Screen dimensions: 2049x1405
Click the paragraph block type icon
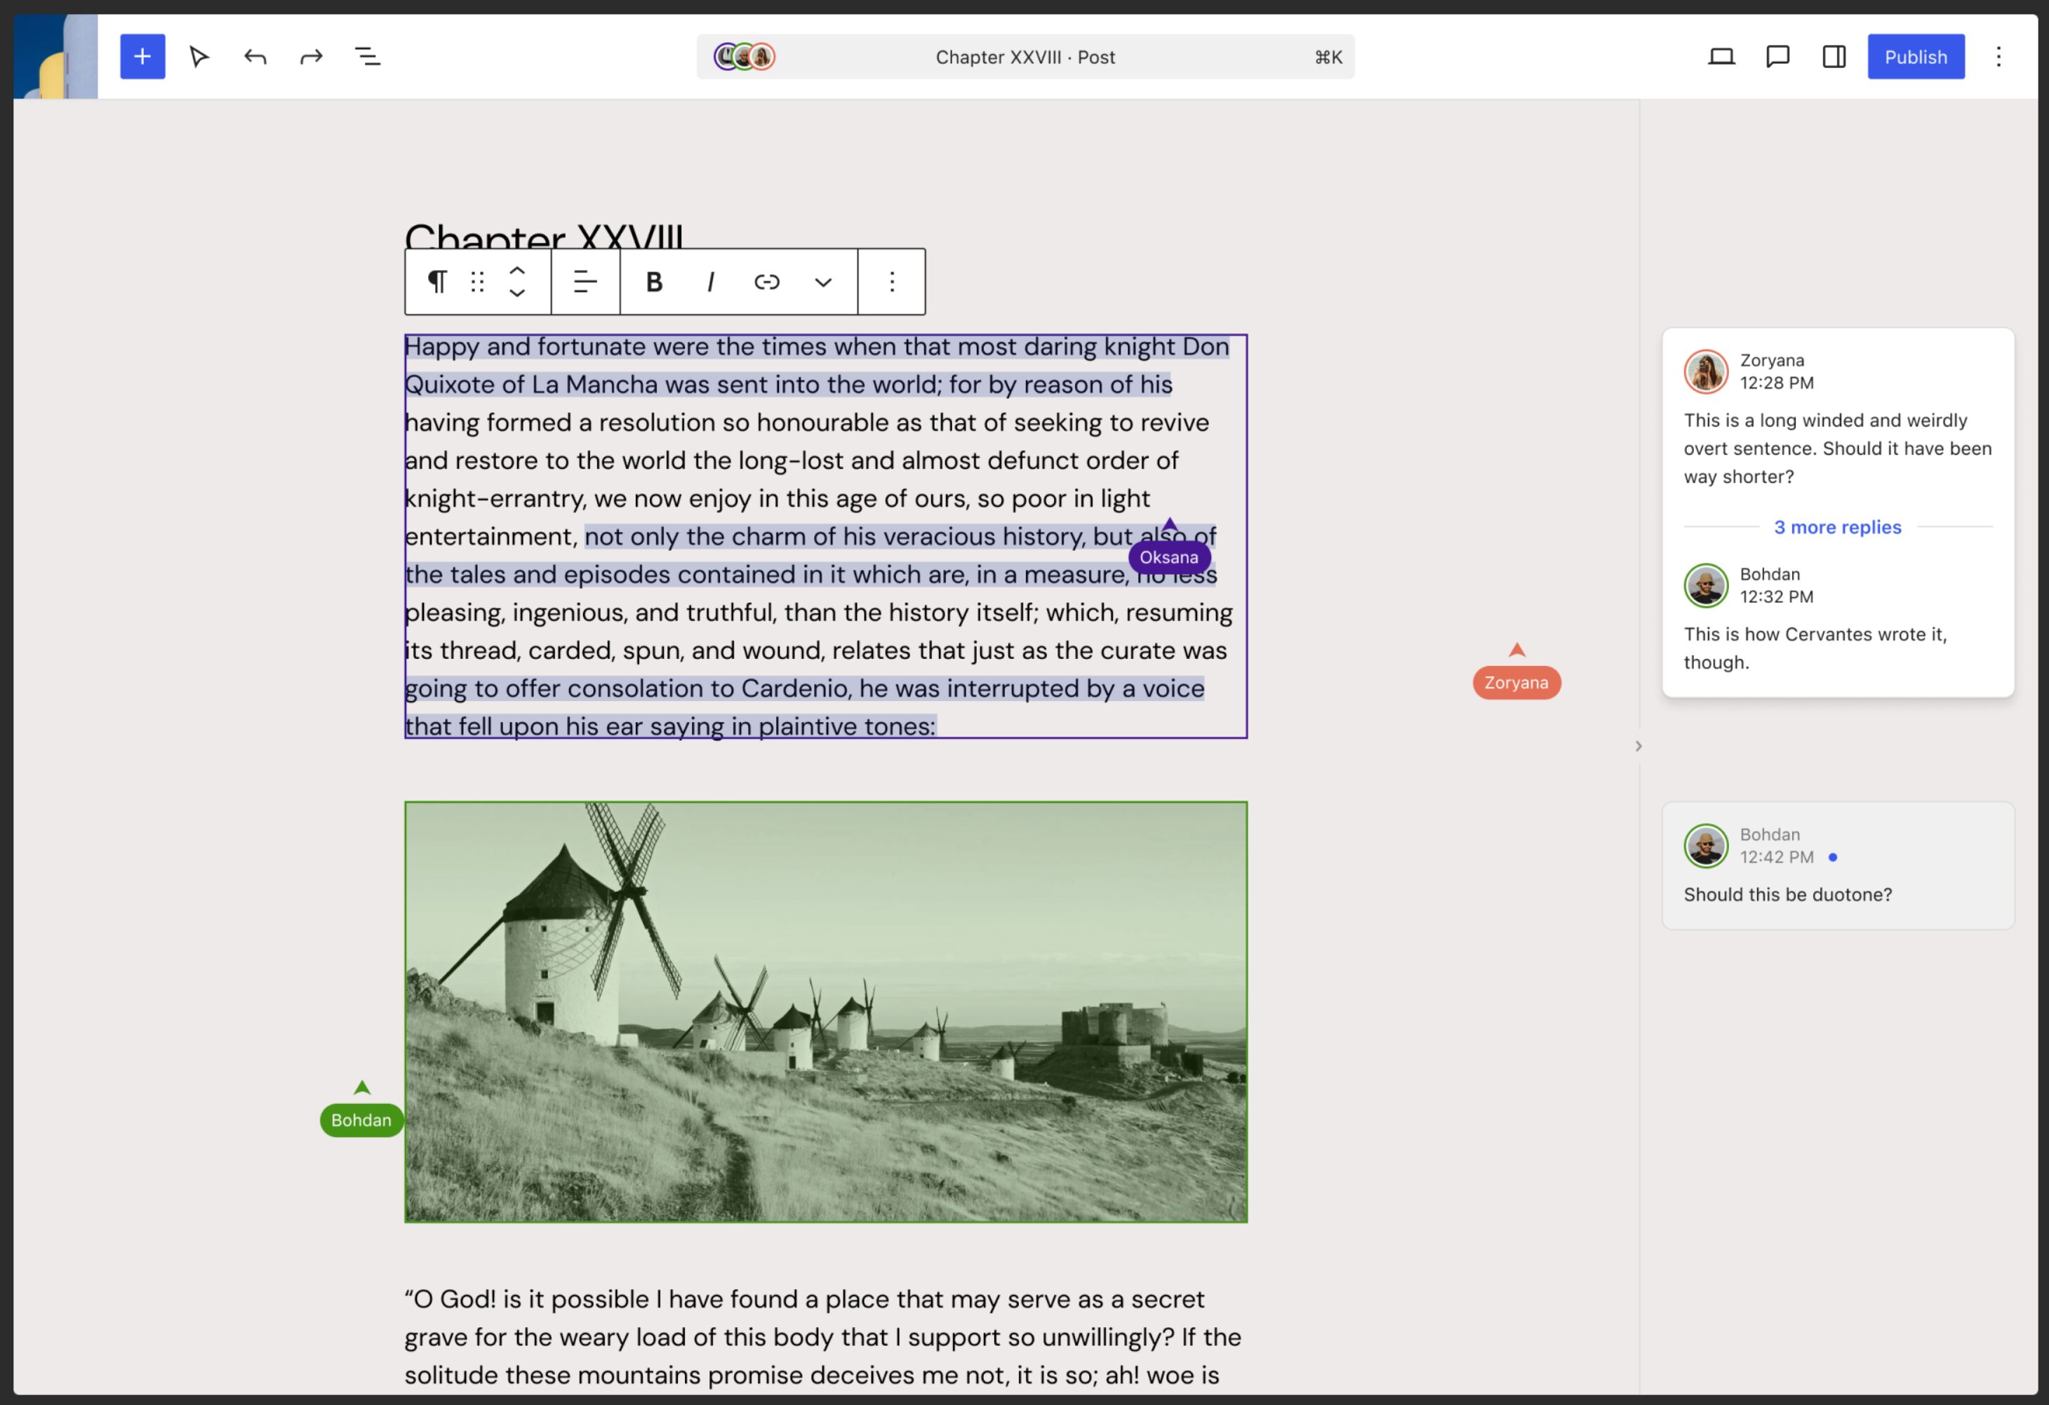(x=436, y=281)
